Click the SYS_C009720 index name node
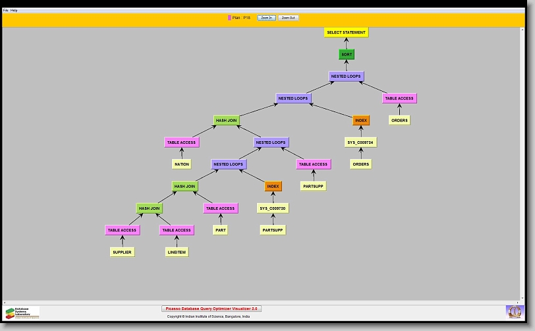This screenshot has height=331, width=535. point(273,208)
